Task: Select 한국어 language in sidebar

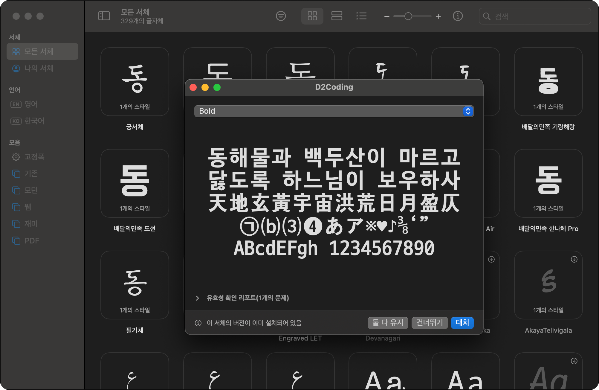Action: point(34,121)
